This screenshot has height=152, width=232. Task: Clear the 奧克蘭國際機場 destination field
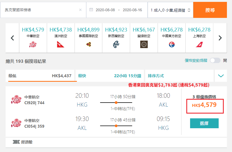[x=80, y=10]
